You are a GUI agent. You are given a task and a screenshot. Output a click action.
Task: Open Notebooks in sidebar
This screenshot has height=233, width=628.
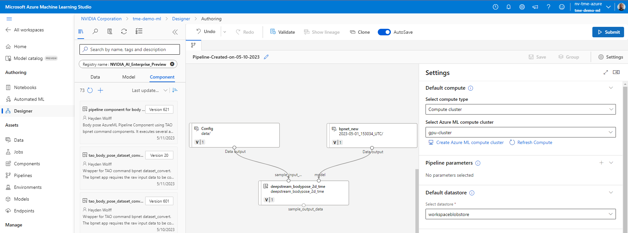point(25,87)
